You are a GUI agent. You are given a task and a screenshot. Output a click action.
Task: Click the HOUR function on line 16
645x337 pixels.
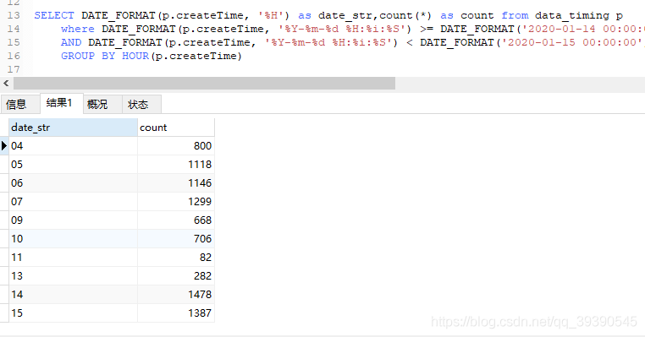[x=135, y=57]
